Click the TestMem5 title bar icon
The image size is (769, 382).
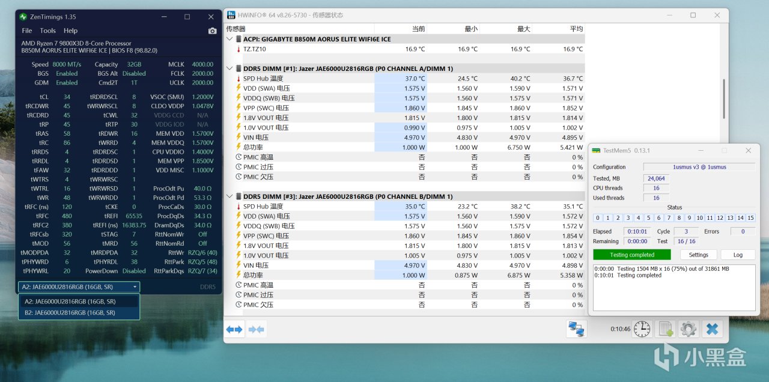tap(596, 150)
